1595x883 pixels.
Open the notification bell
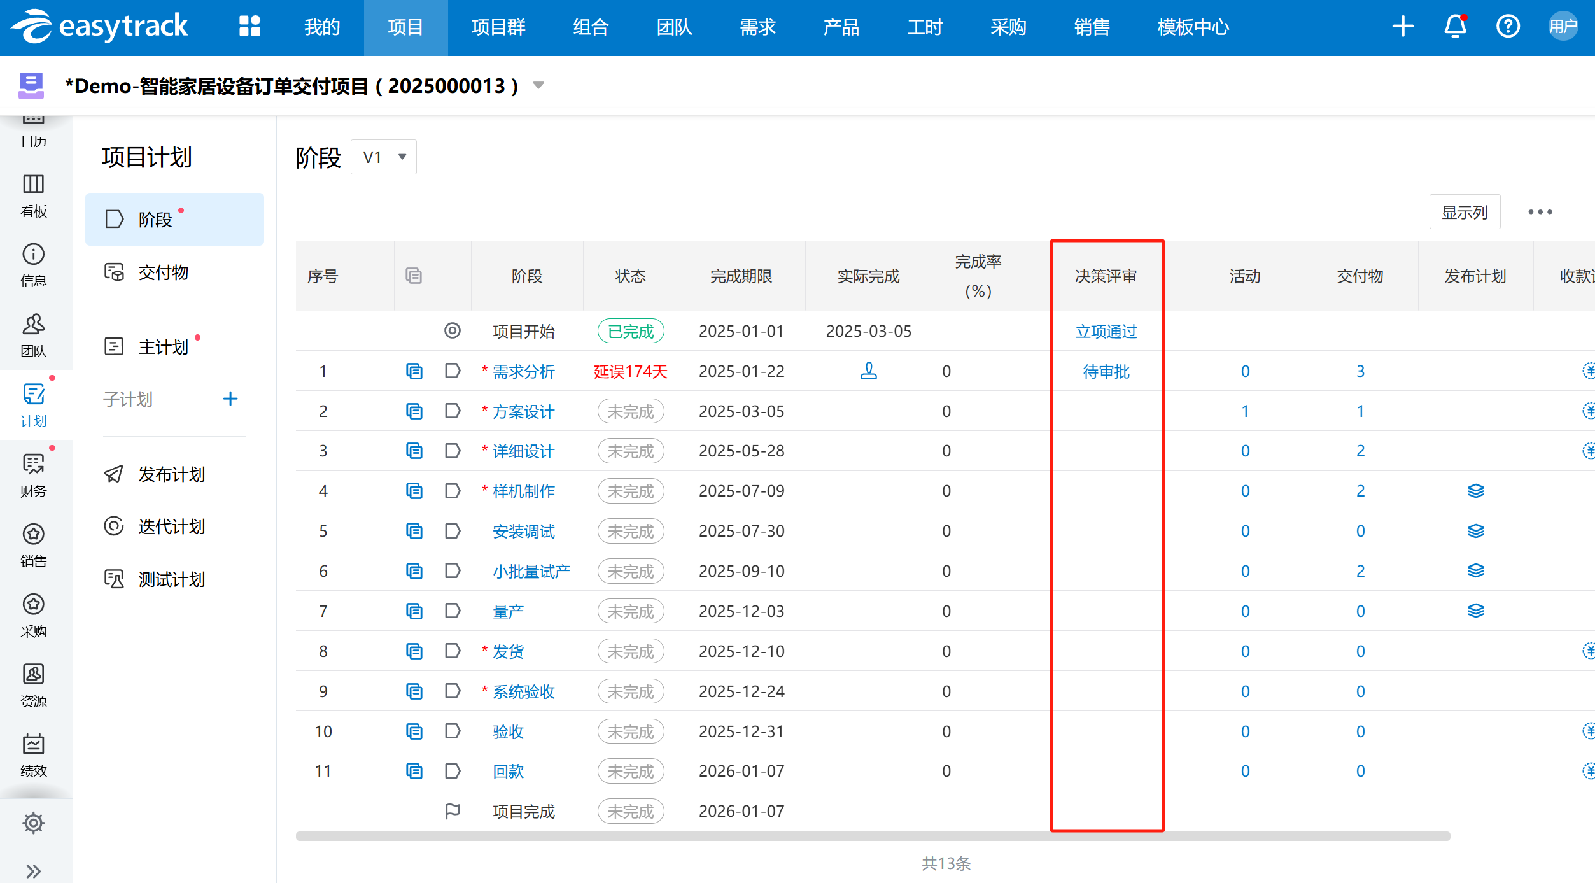1455,27
